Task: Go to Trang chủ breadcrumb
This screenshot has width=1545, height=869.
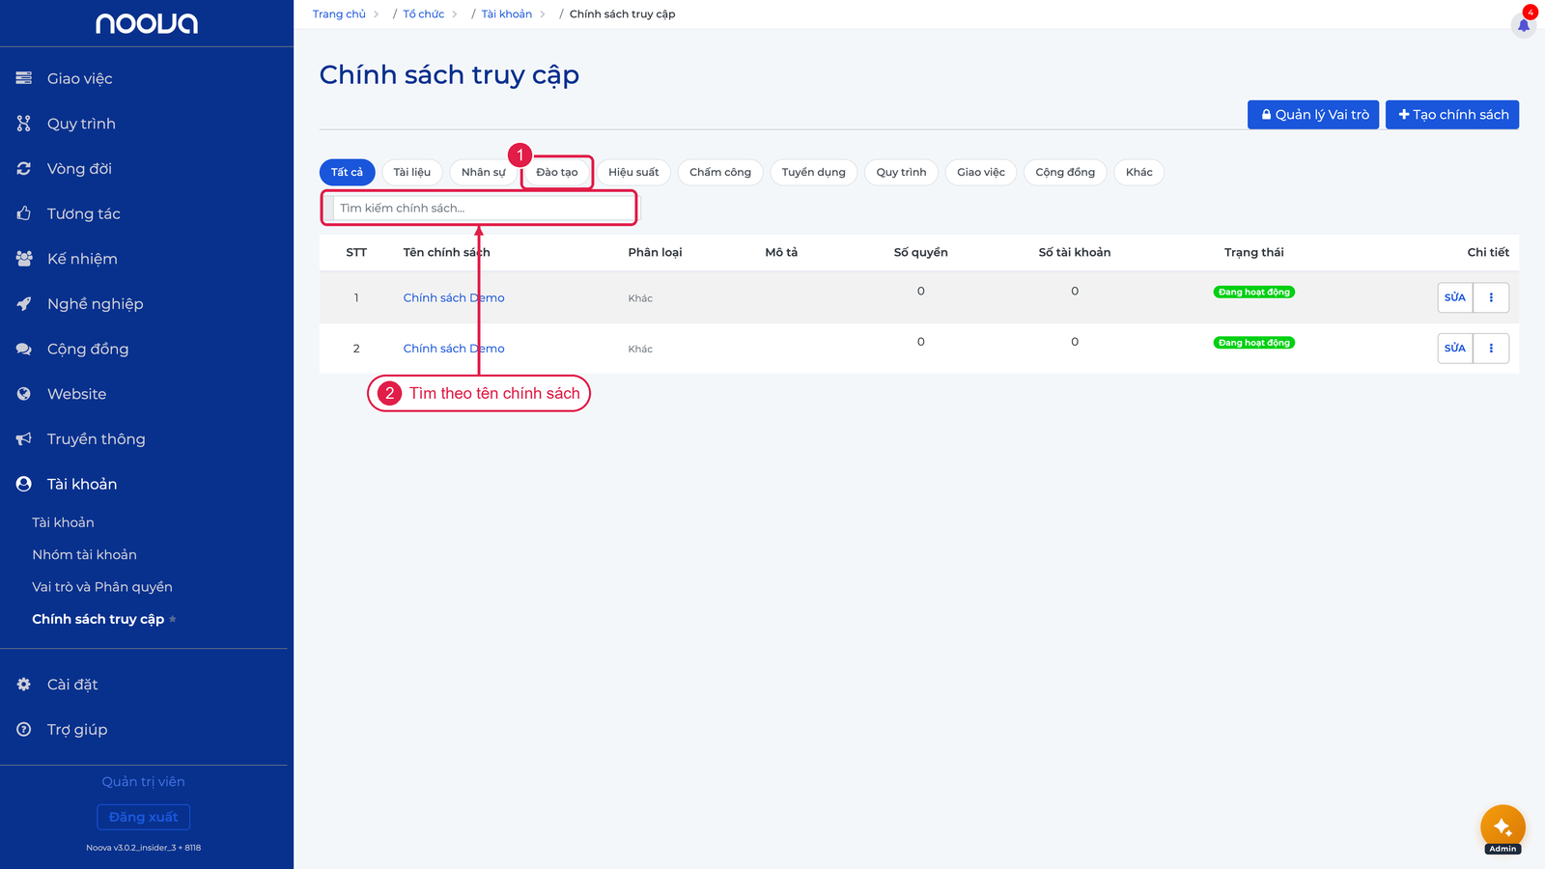Action: pyautogui.click(x=339, y=14)
